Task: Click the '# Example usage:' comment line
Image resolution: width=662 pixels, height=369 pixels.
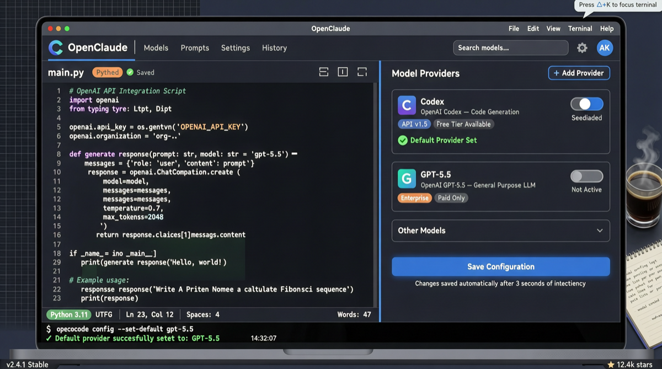Action: 99,280
